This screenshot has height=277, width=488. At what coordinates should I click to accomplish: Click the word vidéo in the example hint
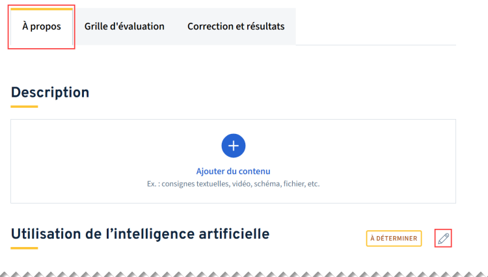click(242, 184)
